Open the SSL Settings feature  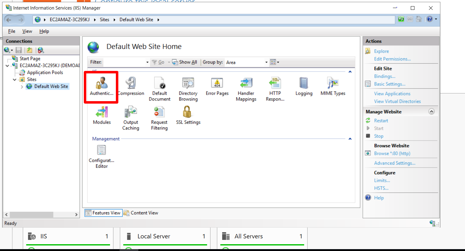pyautogui.click(x=188, y=115)
